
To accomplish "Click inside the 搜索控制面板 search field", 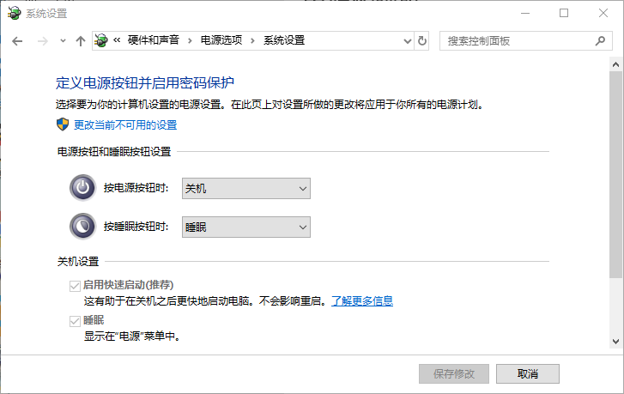I will [515, 40].
